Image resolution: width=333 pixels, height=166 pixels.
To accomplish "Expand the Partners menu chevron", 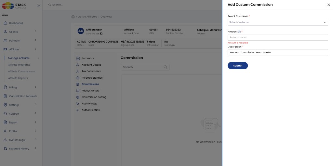I will 35,40.
